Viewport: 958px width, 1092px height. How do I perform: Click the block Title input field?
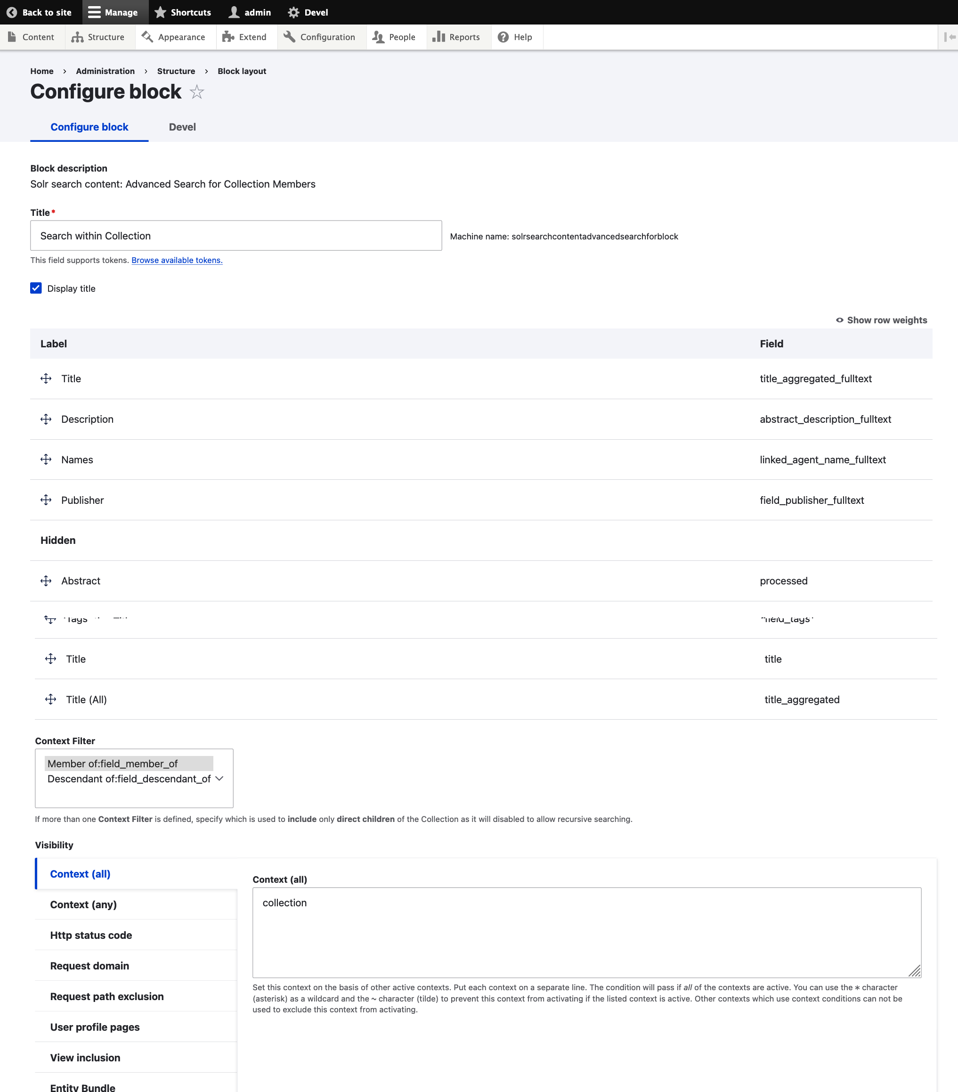click(x=235, y=236)
